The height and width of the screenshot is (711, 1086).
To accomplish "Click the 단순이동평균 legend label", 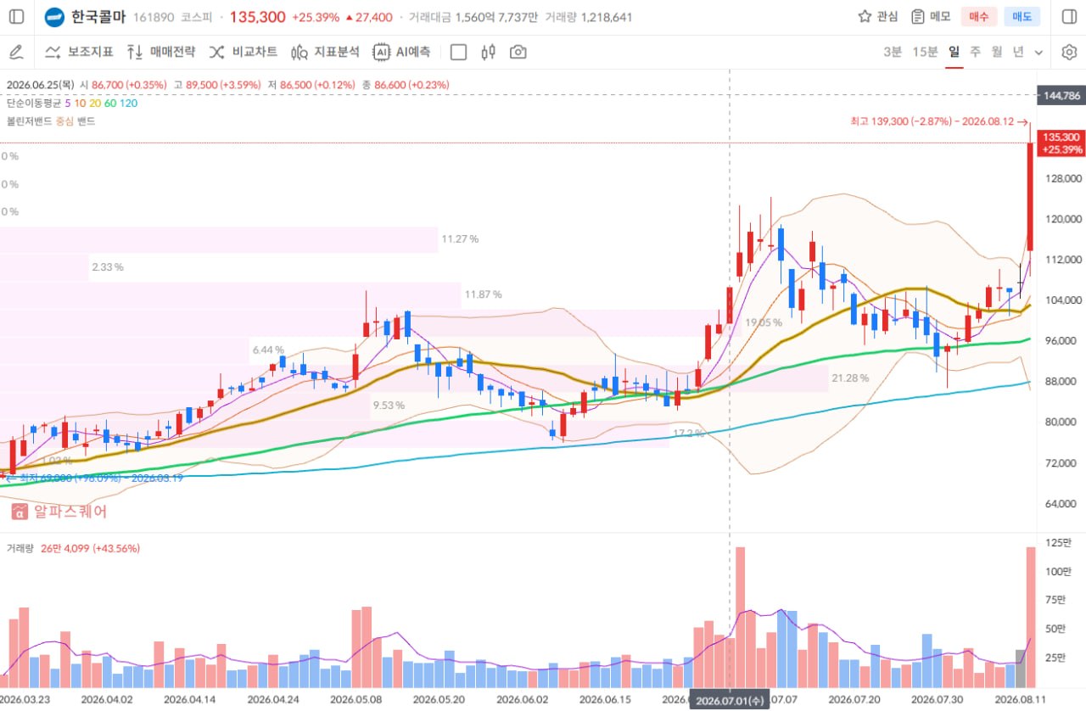I will coord(34,103).
